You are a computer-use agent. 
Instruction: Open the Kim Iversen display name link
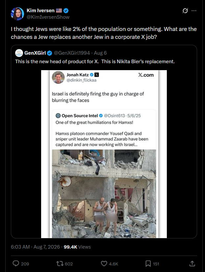tap(40, 11)
